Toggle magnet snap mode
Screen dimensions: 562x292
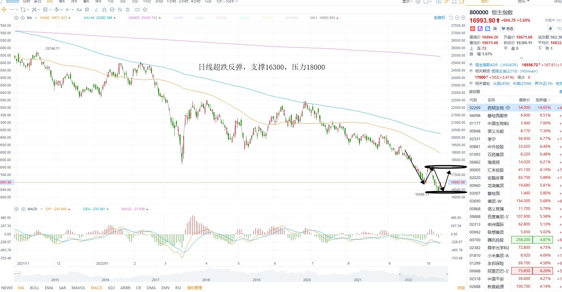(x=104, y=10)
